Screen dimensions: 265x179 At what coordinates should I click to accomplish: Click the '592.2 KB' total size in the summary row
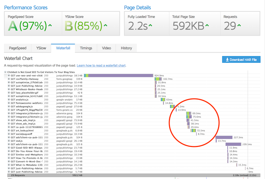click(x=77, y=175)
